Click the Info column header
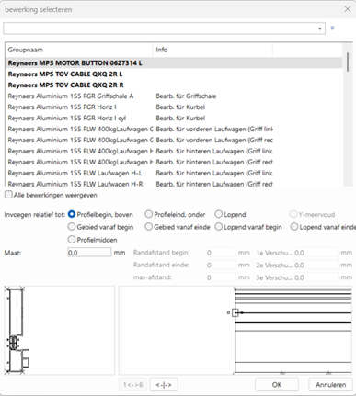Image resolution: width=356 pixels, height=396 pixels. pos(212,50)
